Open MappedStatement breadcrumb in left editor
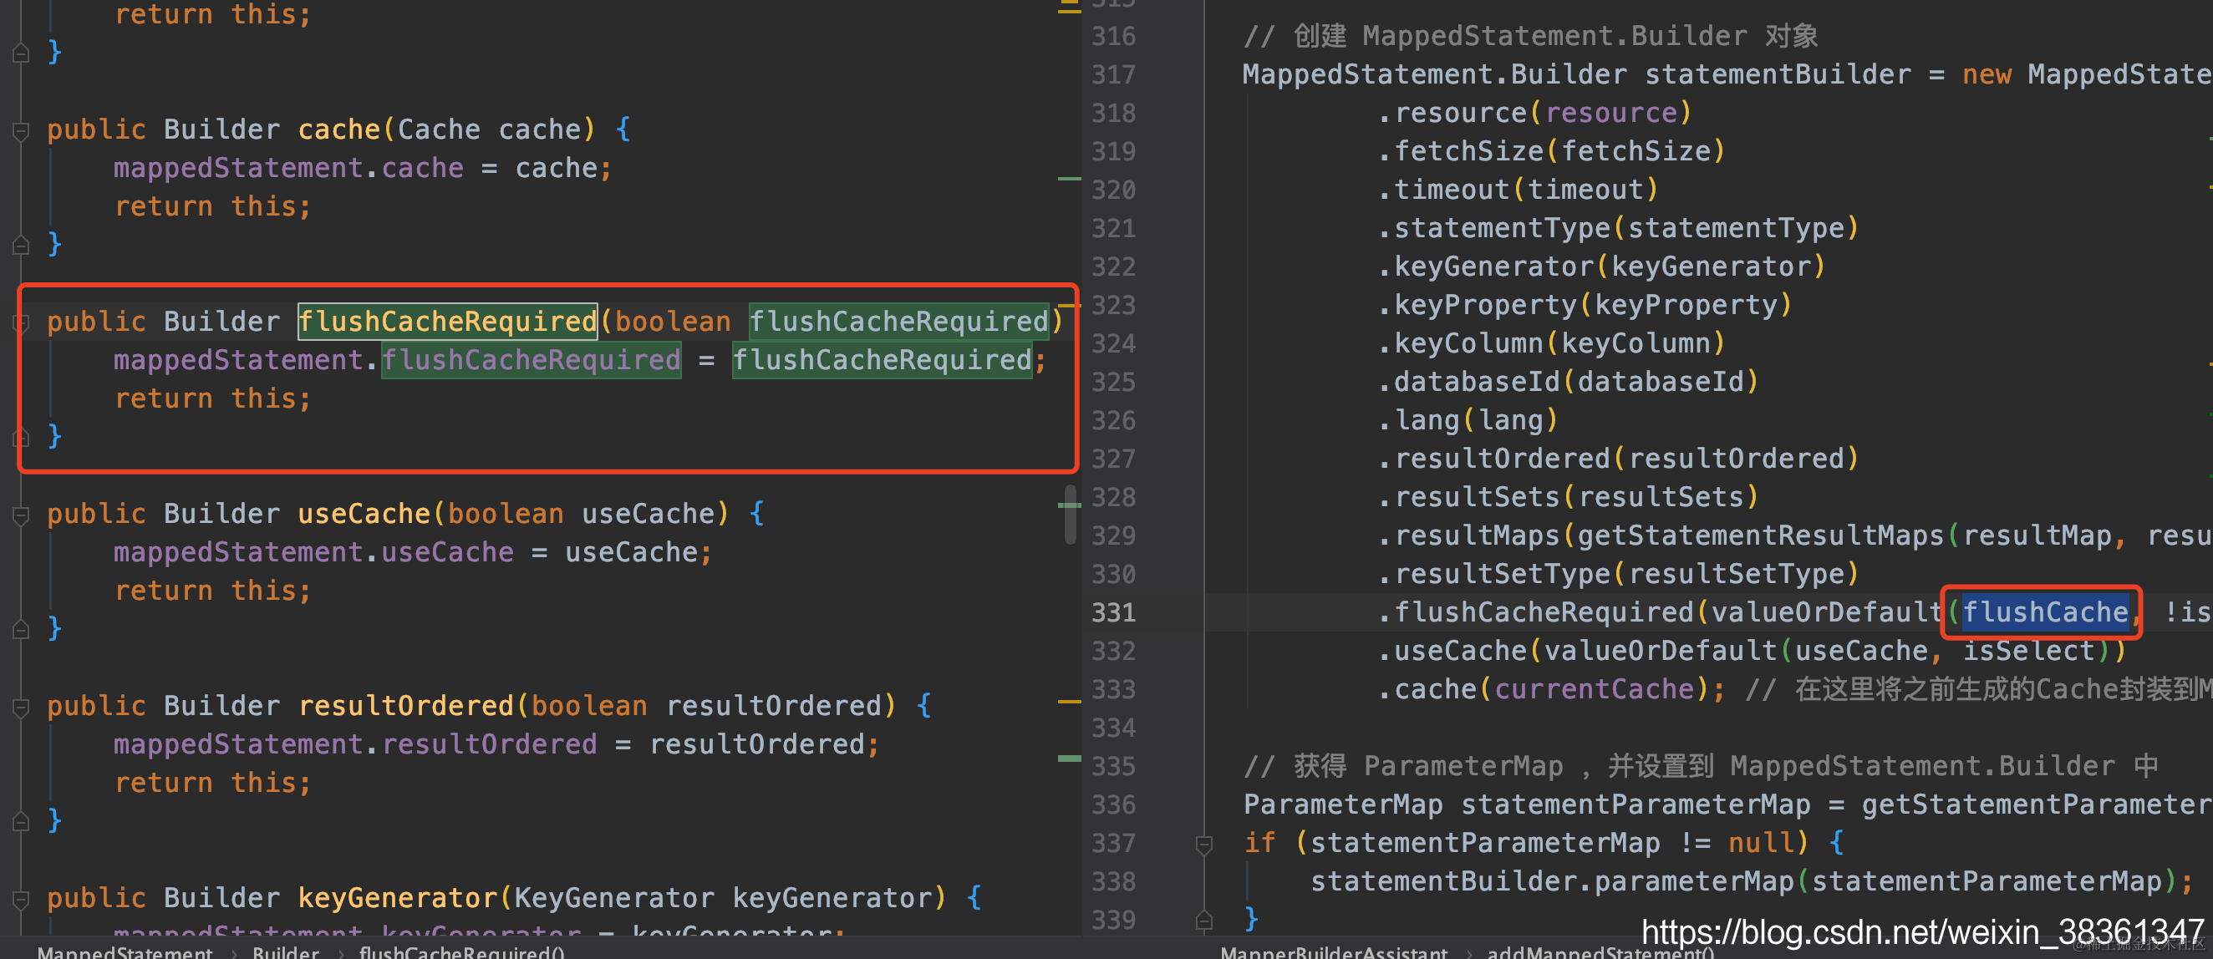Viewport: 2213px width, 959px height. pos(125,951)
